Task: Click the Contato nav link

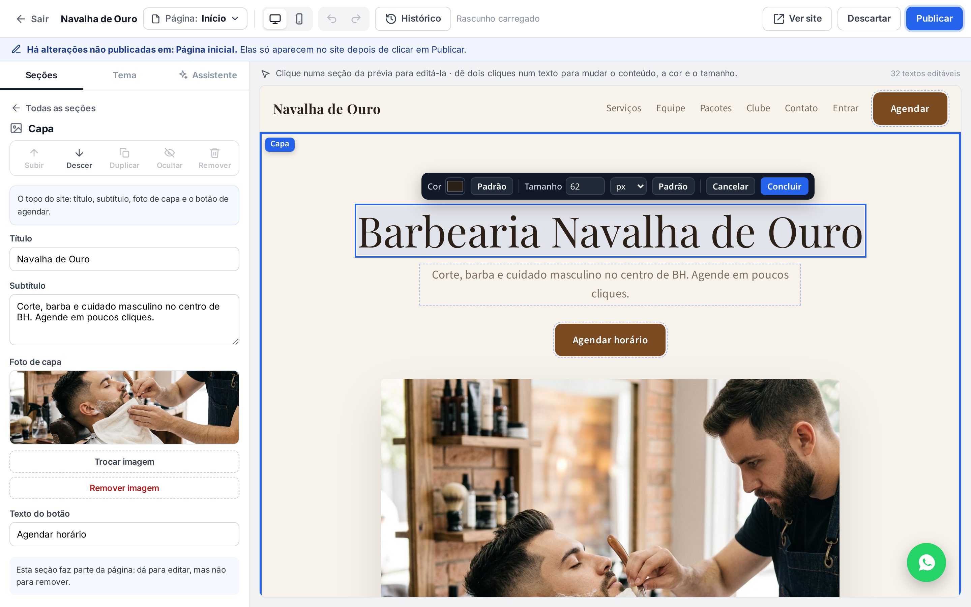Action: point(801,108)
